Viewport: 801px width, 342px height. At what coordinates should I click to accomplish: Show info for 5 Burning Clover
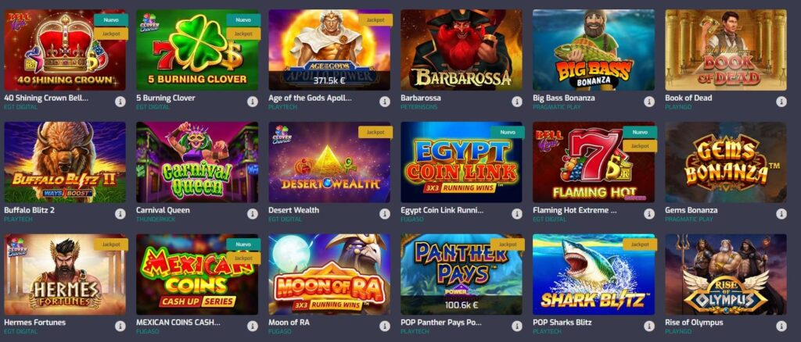coord(253,102)
